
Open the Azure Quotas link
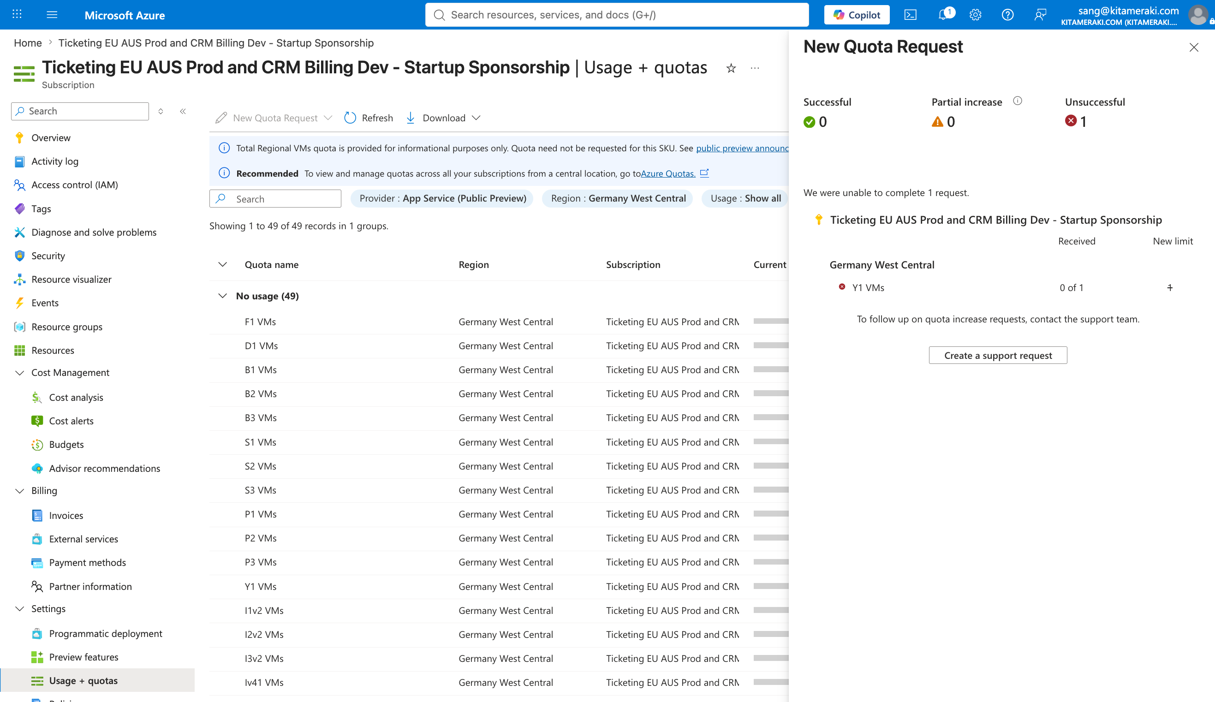pos(668,173)
